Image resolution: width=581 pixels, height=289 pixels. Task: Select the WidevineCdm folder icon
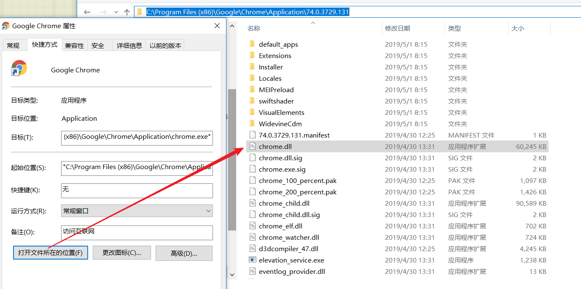click(252, 124)
